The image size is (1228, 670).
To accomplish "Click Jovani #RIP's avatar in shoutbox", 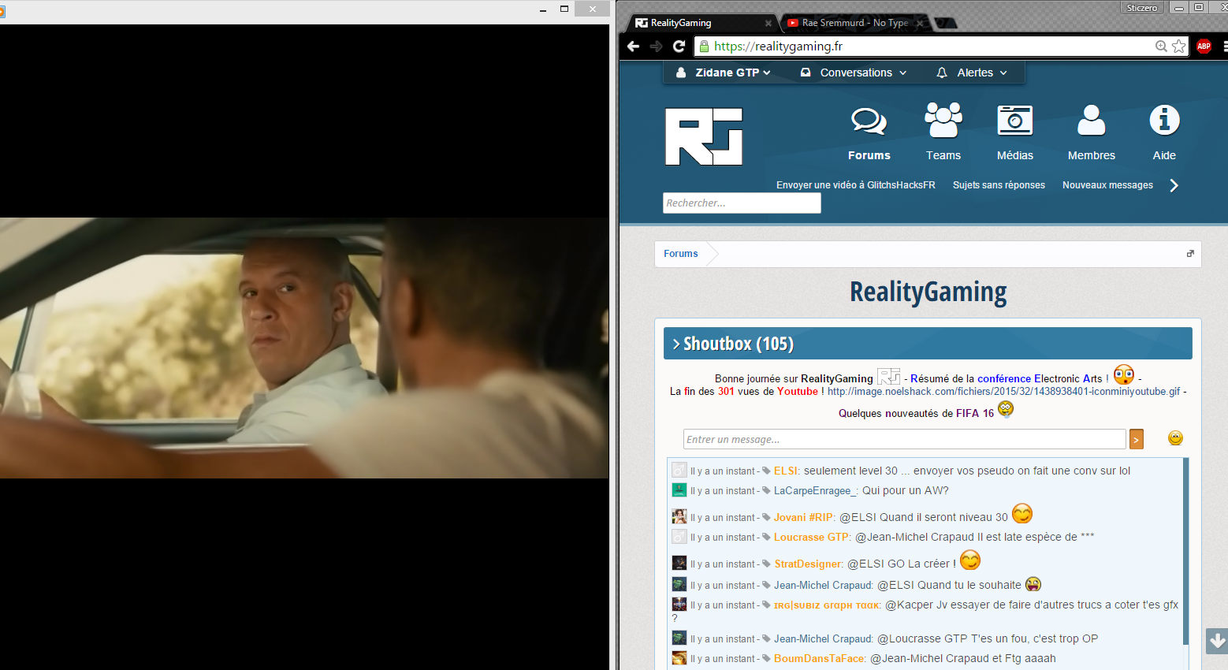I will coord(679,516).
